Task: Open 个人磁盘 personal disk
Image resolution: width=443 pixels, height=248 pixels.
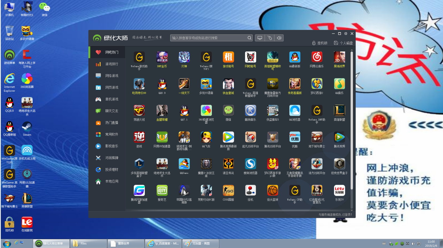Action: click(343, 43)
